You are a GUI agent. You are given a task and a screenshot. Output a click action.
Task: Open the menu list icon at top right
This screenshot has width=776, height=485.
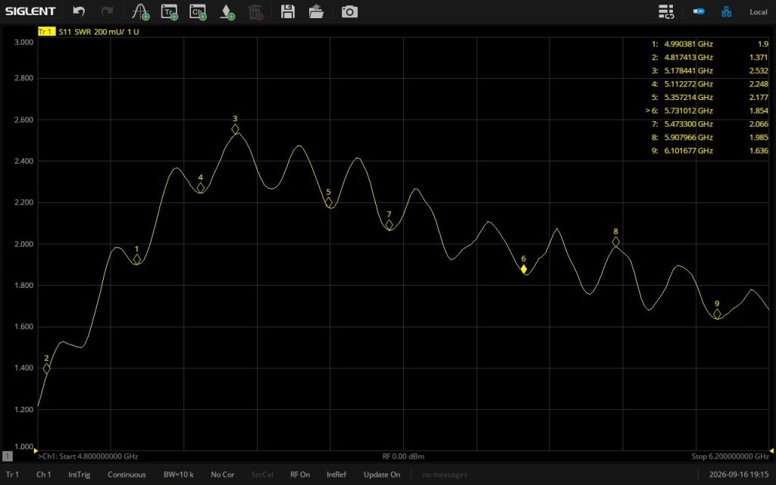pos(666,11)
